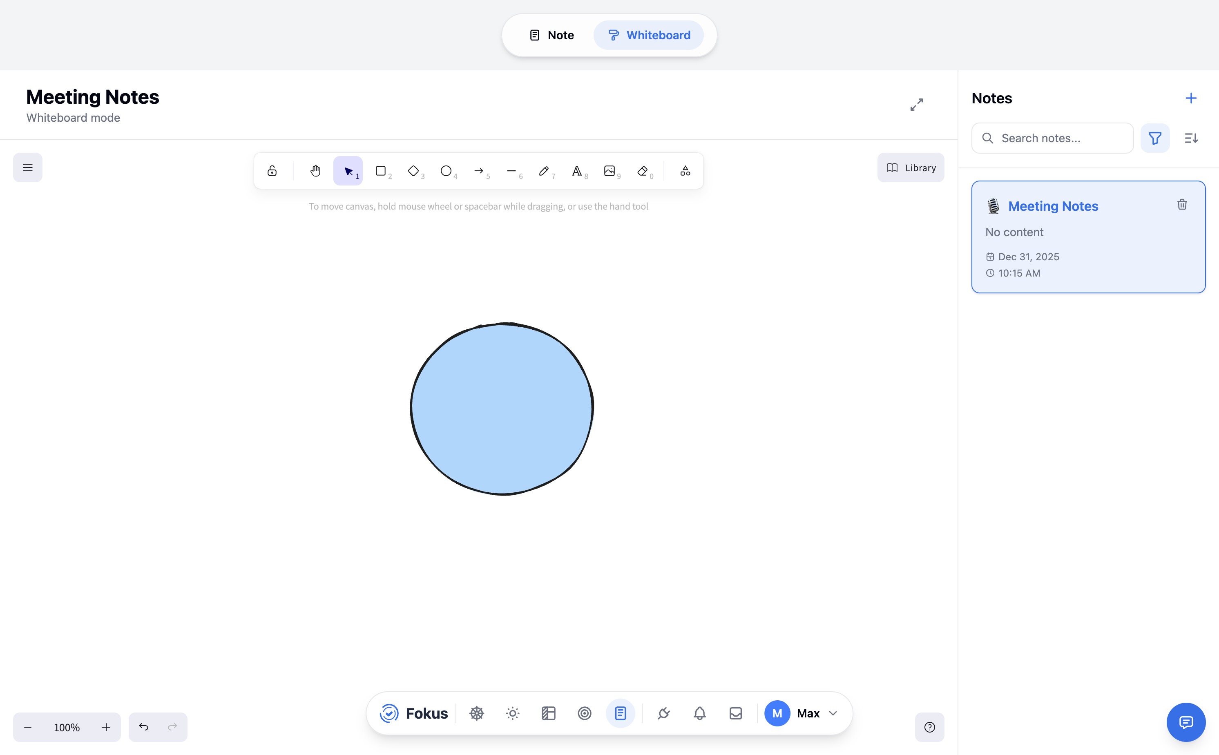Click the Search notes field

click(x=1052, y=138)
